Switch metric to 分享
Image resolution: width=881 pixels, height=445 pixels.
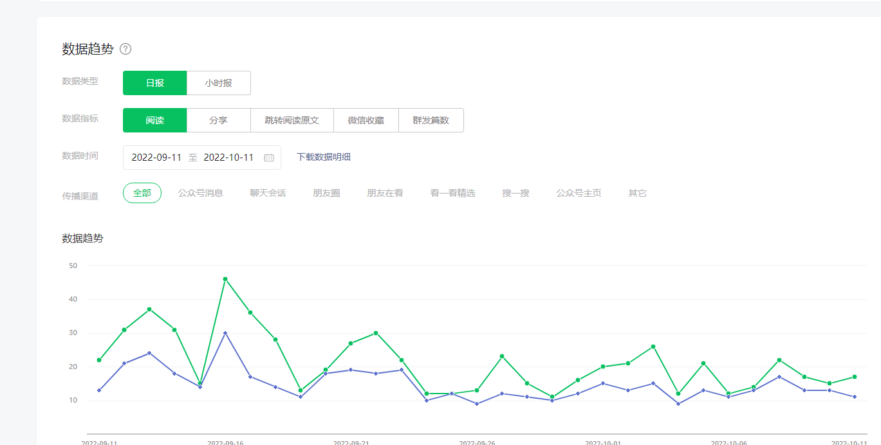point(219,120)
